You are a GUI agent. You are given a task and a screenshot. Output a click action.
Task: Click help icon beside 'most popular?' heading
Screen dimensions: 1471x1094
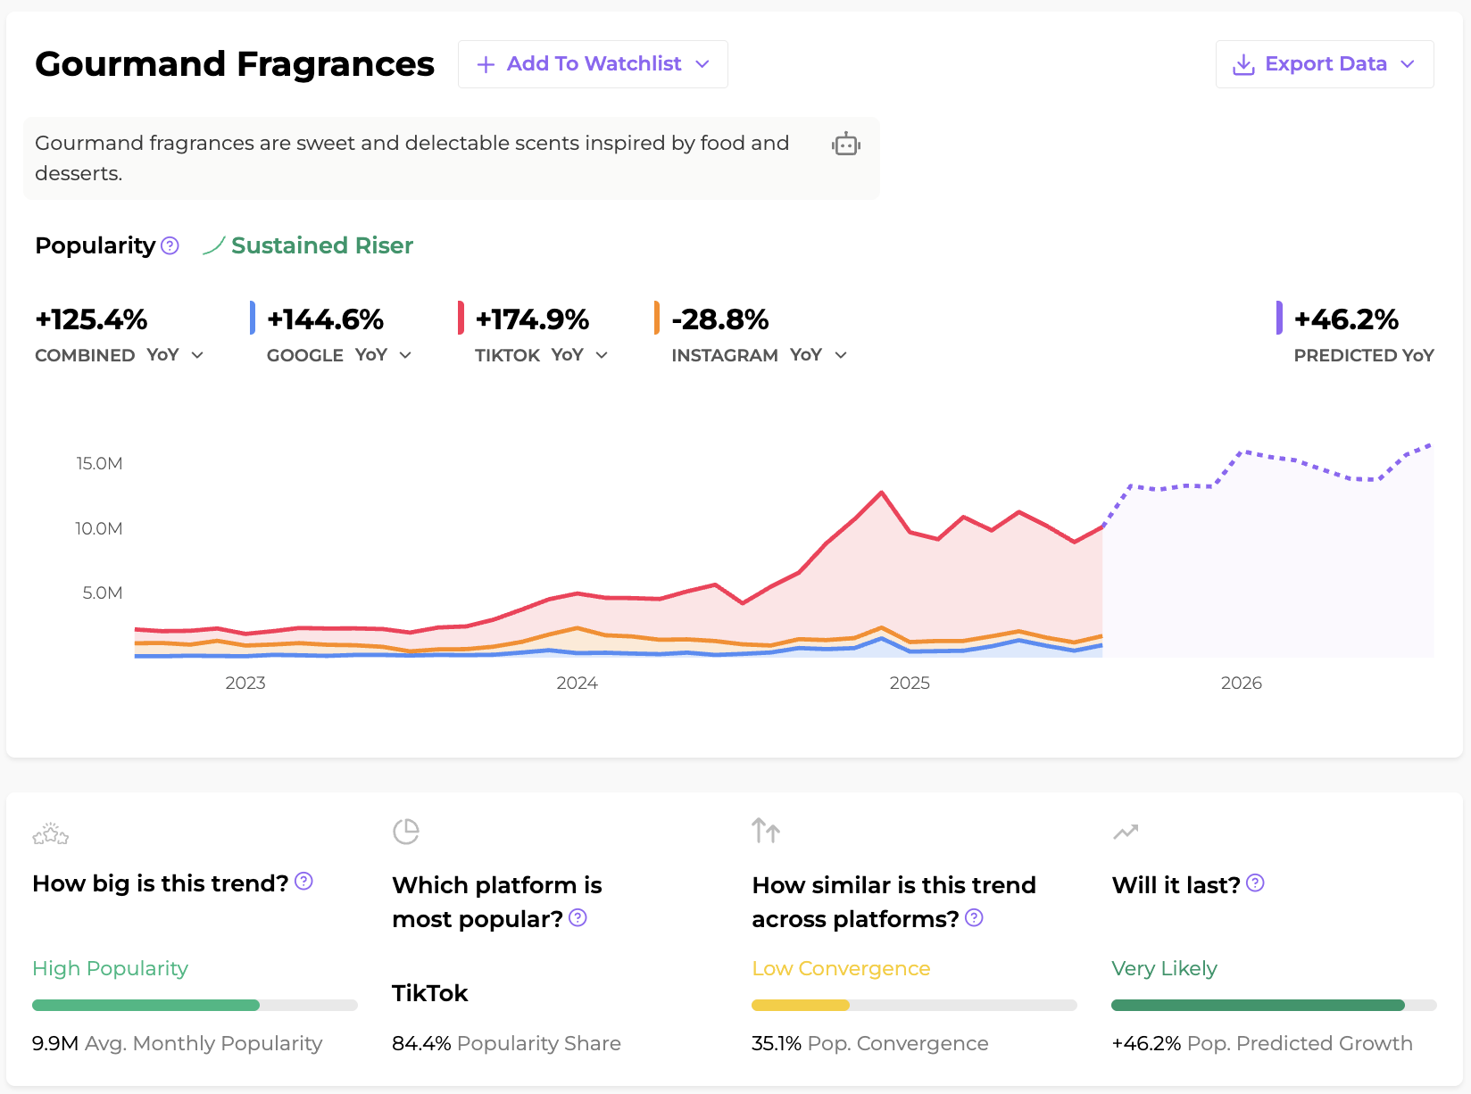(x=578, y=917)
